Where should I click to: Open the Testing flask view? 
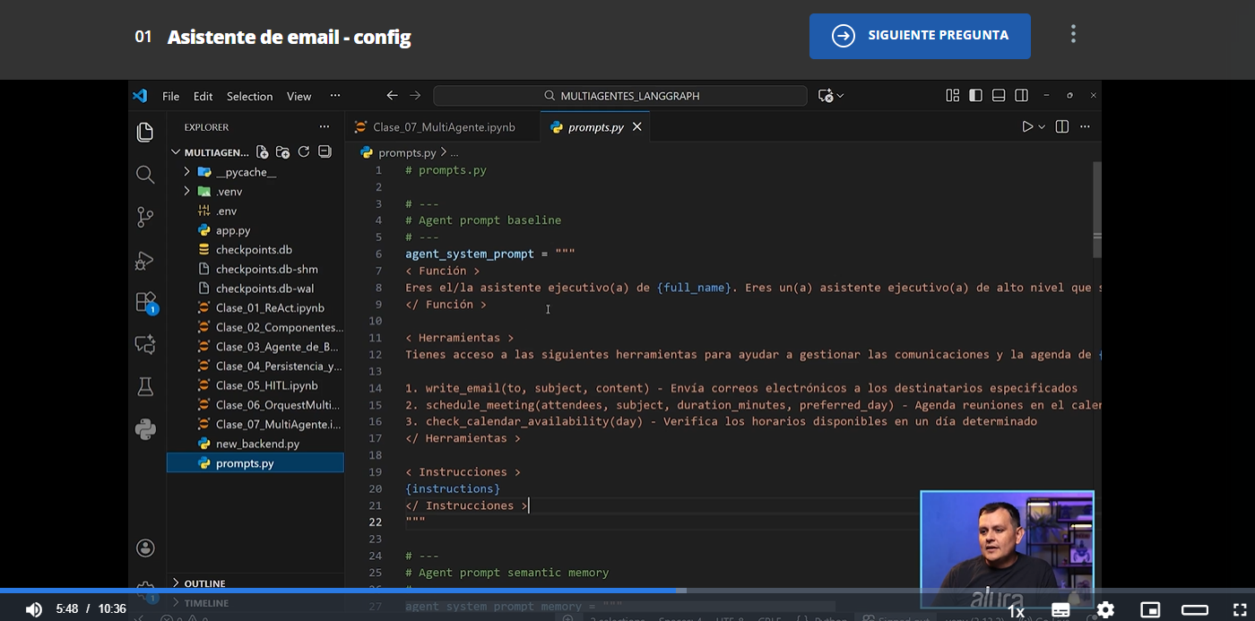[145, 387]
